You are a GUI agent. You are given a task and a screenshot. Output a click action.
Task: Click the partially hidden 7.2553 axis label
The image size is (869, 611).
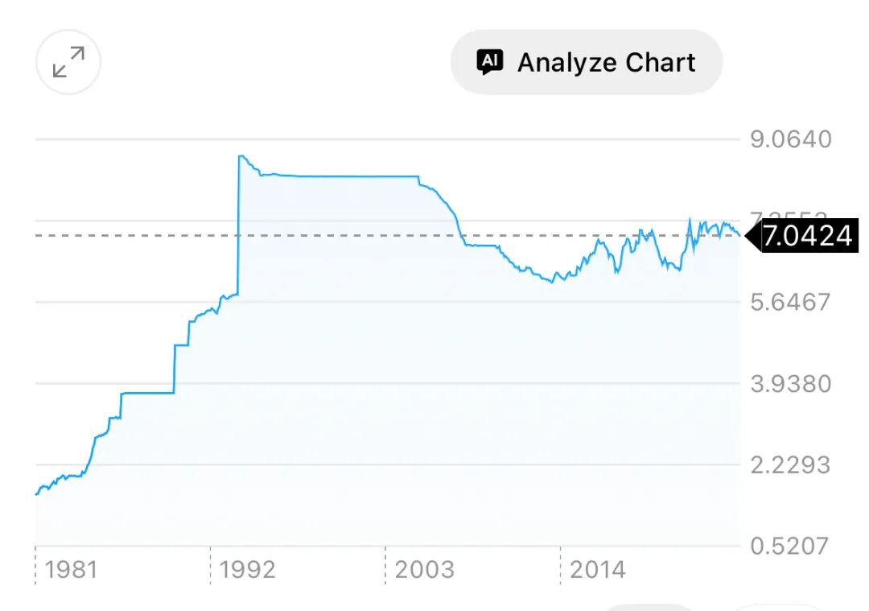[x=789, y=217]
